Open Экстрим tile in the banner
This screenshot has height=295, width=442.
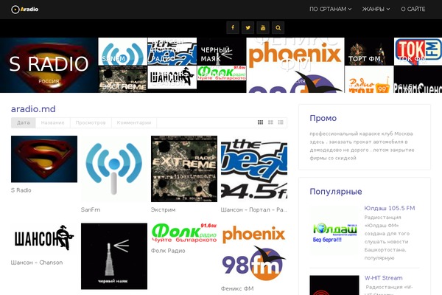[x=122, y=79]
